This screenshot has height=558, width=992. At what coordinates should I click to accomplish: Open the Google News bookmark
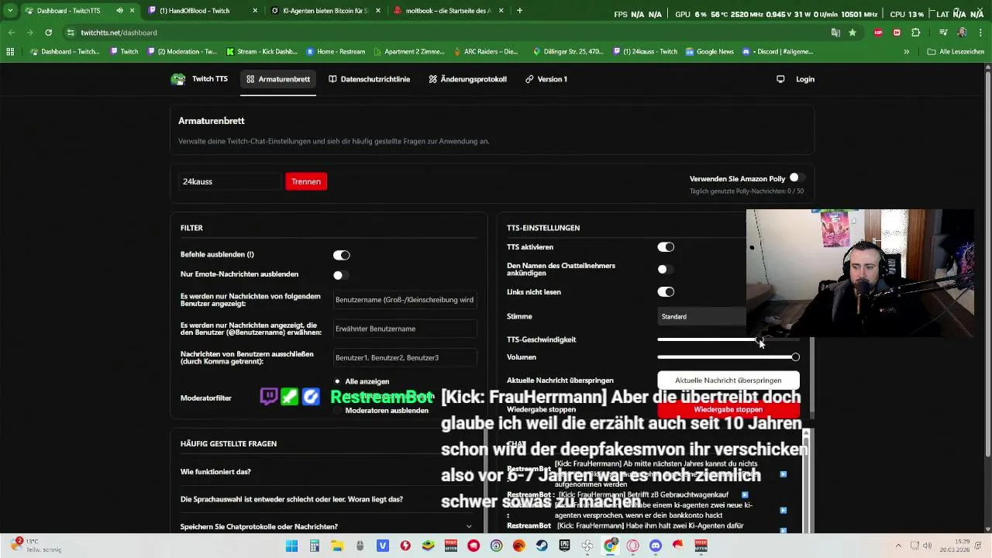tap(709, 52)
